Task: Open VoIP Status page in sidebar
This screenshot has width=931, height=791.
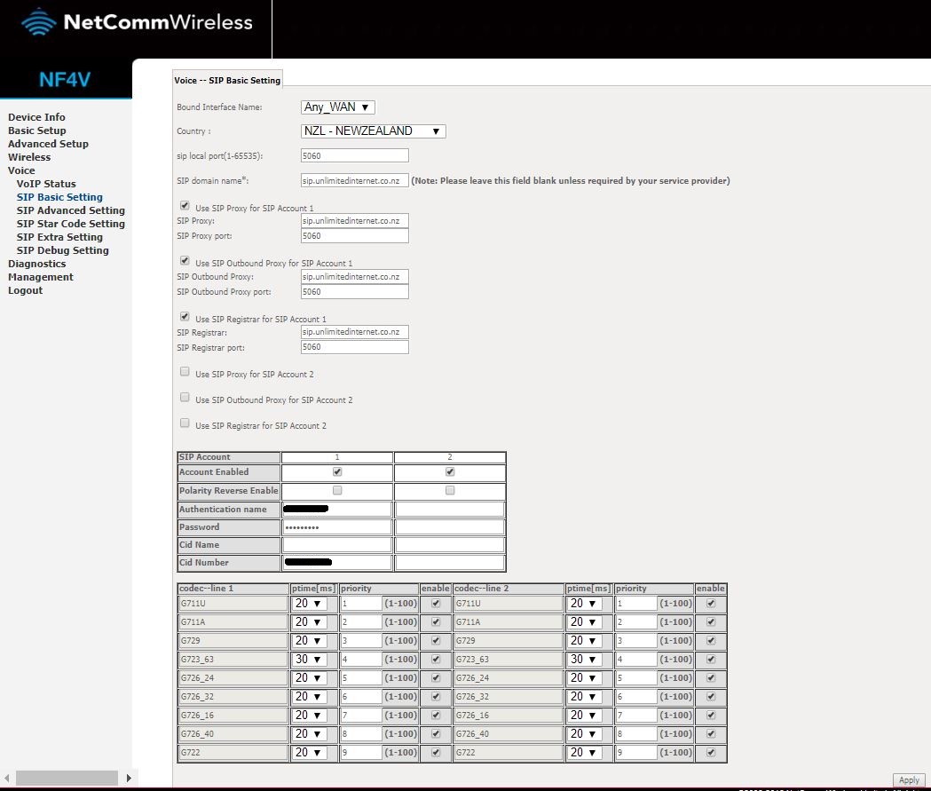Action: (x=46, y=184)
